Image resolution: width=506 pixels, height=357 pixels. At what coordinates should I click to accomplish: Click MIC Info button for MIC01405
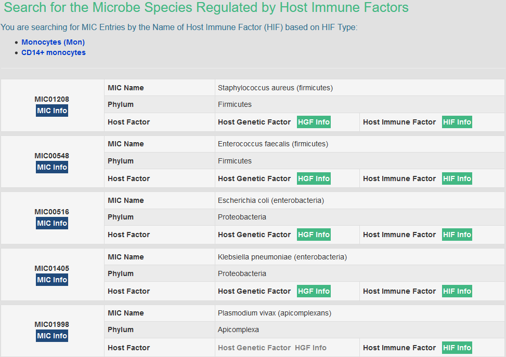pos(52,280)
